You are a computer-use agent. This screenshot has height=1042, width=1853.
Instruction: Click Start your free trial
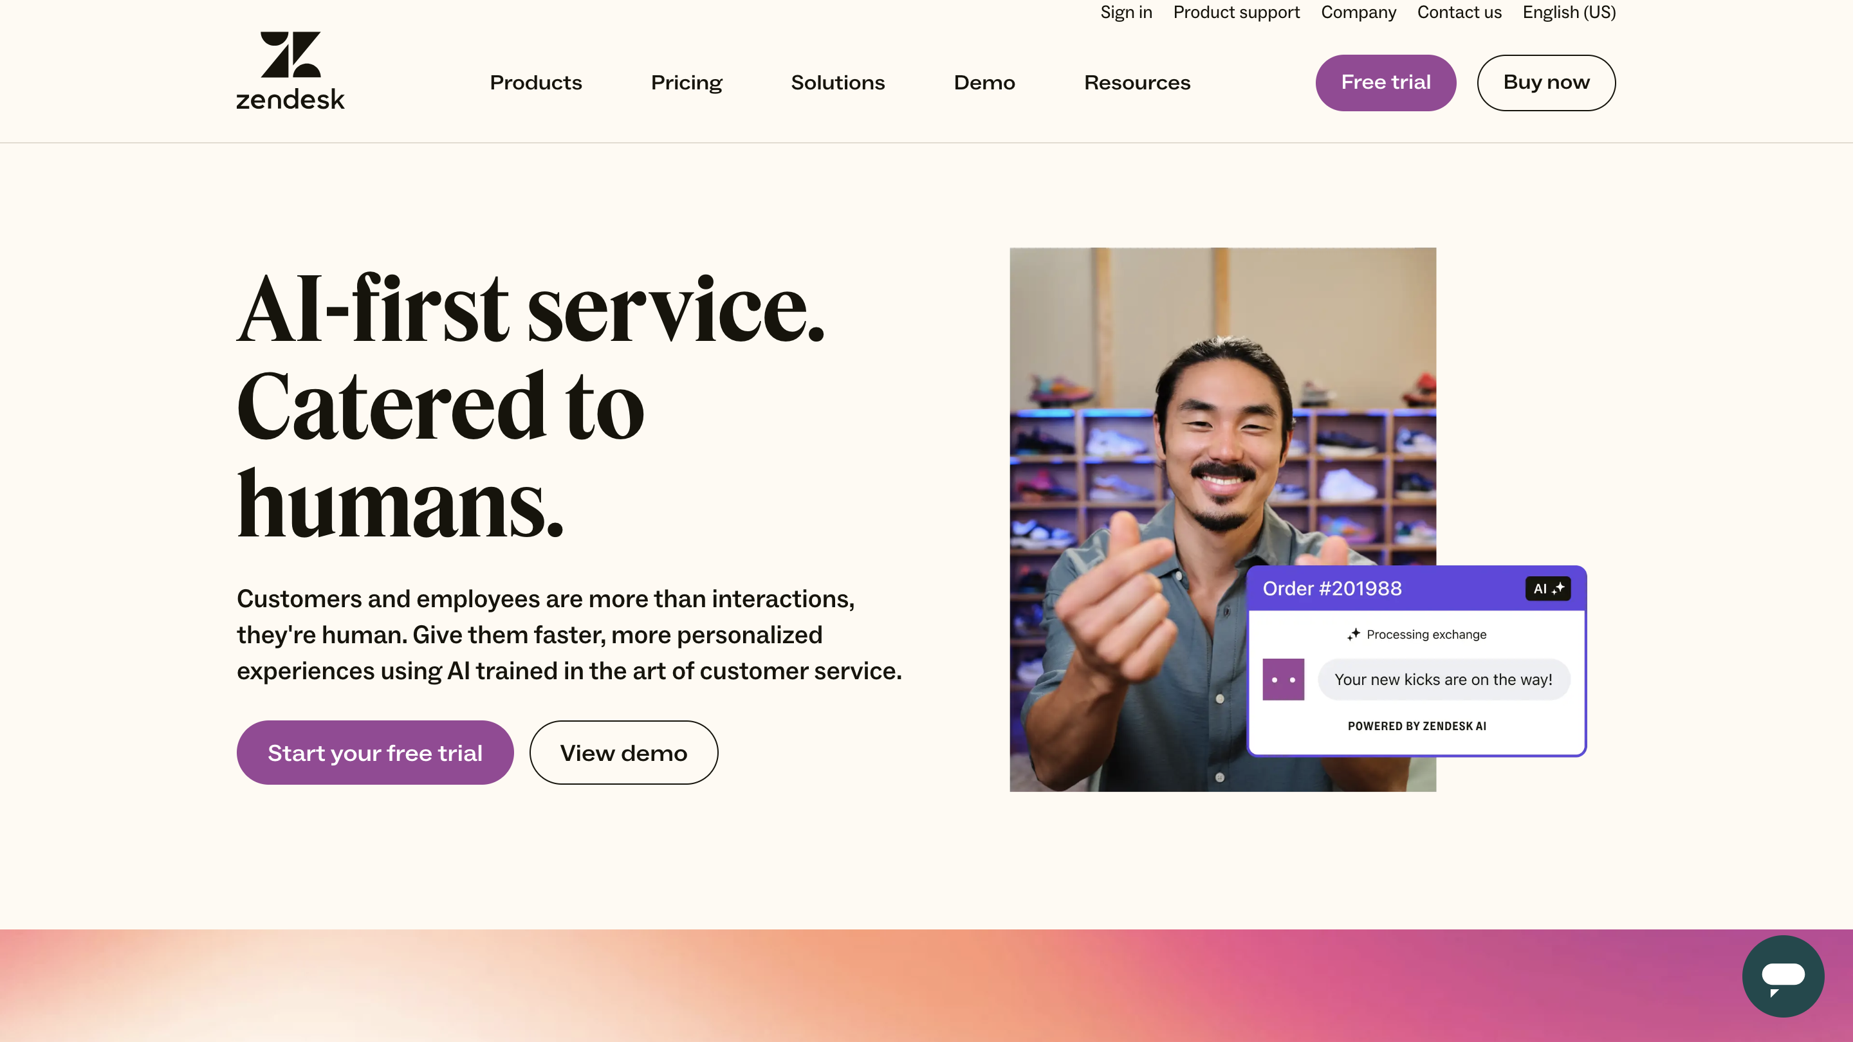coord(374,752)
